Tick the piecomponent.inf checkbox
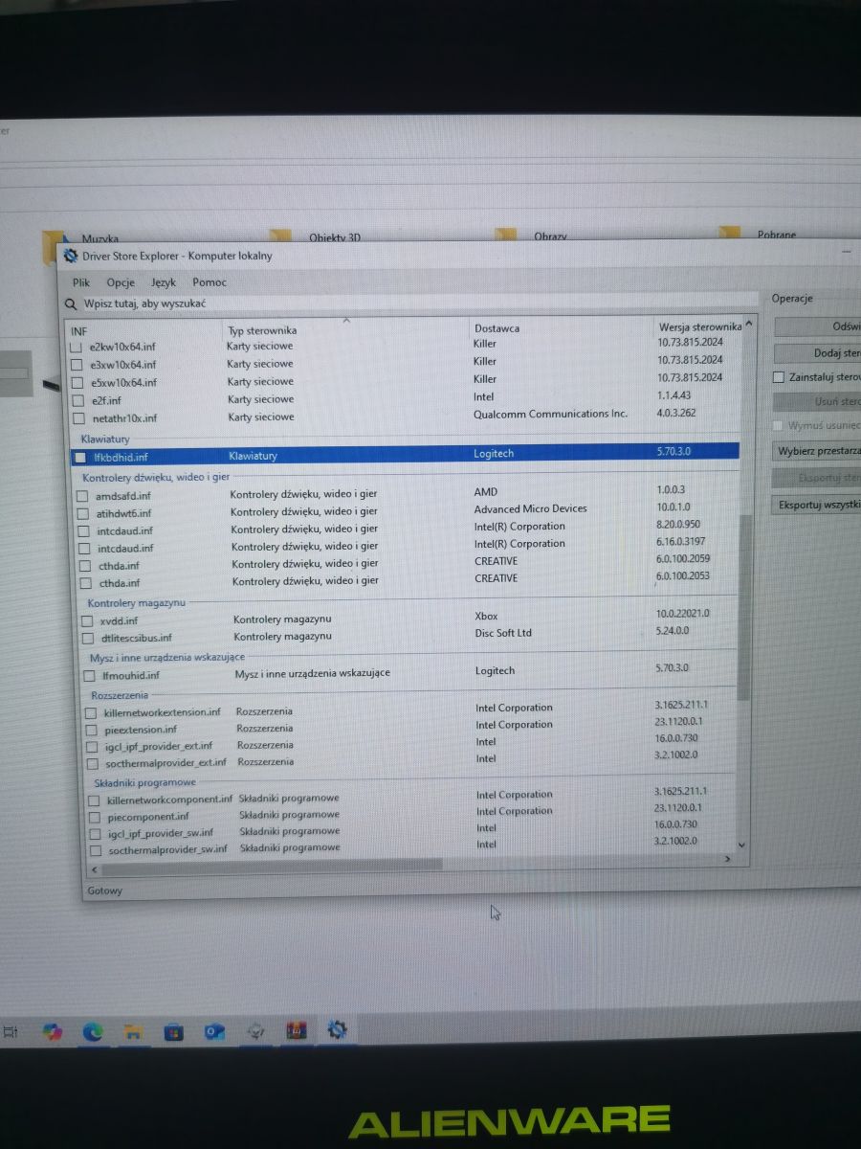861x1149 pixels. [x=95, y=817]
